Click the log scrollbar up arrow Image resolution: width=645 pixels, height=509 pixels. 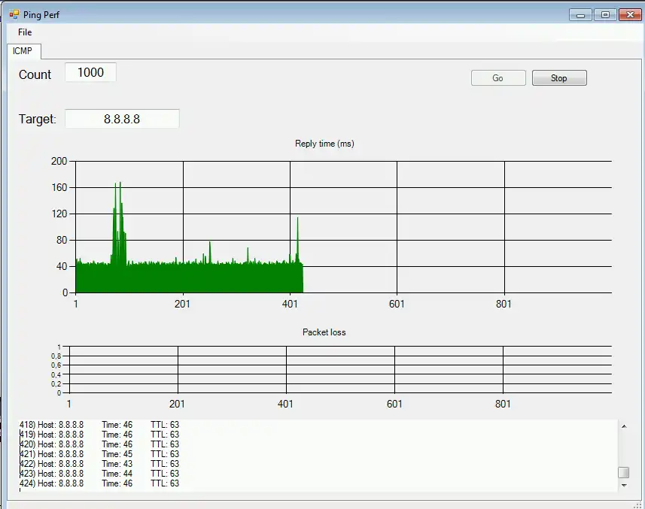624,426
